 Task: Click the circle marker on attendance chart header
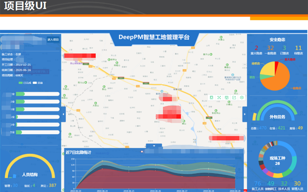pos(142,151)
